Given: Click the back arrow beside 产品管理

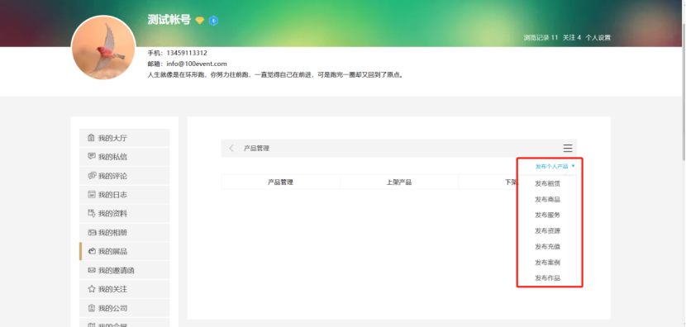Looking at the screenshot, I should click(x=231, y=148).
